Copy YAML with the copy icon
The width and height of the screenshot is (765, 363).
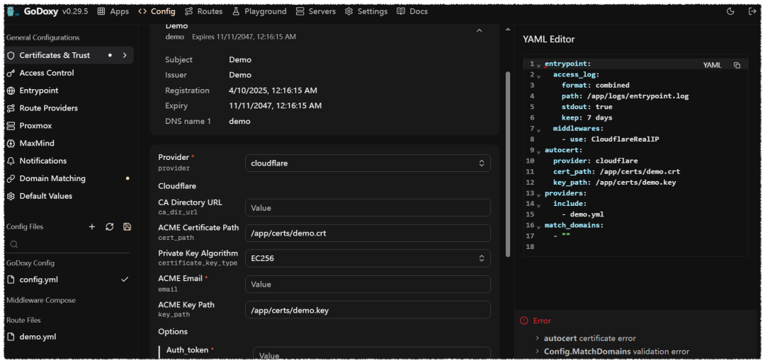tap(737, 65)
